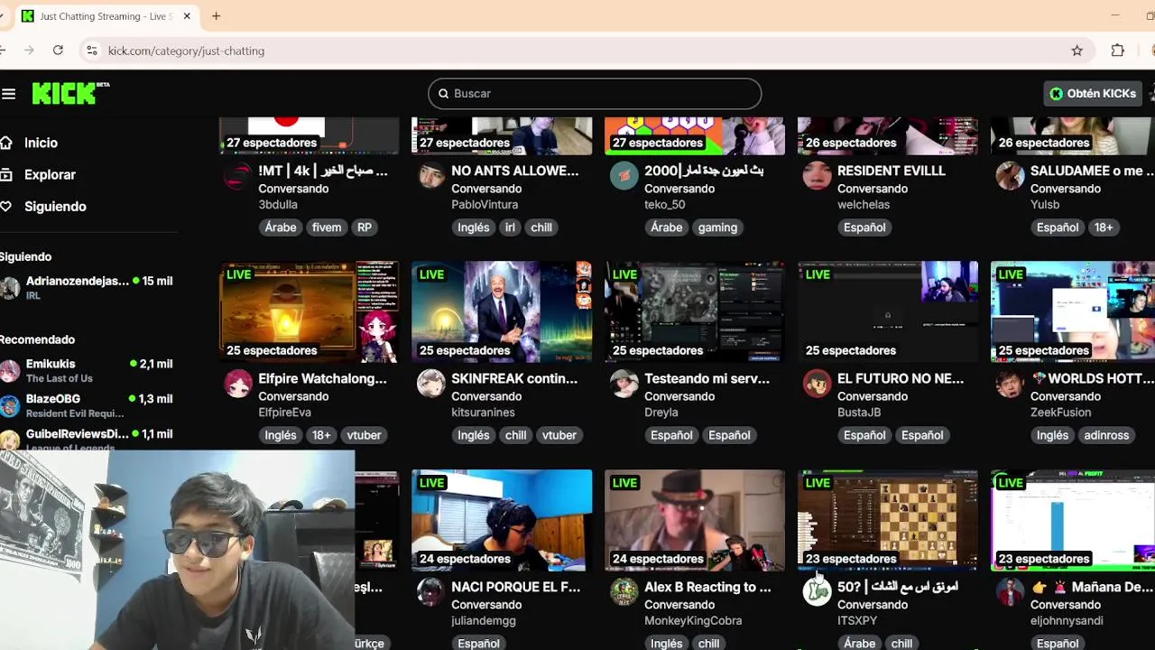
Task: Open NO ANTS ALLOWE stream title
Action: click(x=515, y=171)
